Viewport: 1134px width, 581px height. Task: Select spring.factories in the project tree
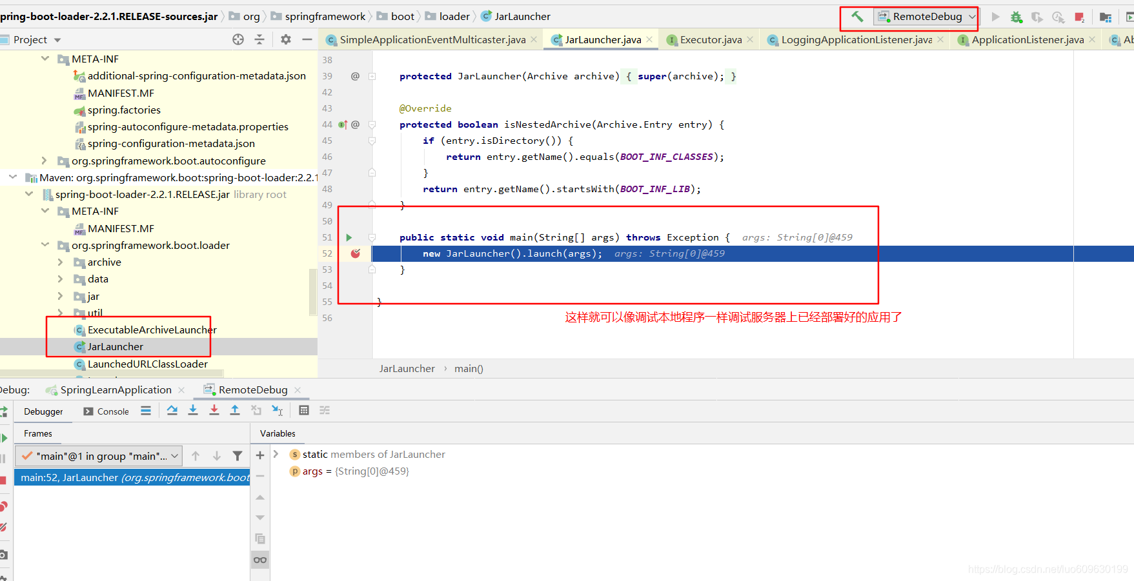click(x=123, y=110)
